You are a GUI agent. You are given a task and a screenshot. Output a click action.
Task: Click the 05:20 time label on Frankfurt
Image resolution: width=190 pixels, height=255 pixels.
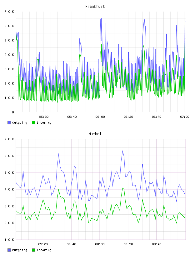44,117
